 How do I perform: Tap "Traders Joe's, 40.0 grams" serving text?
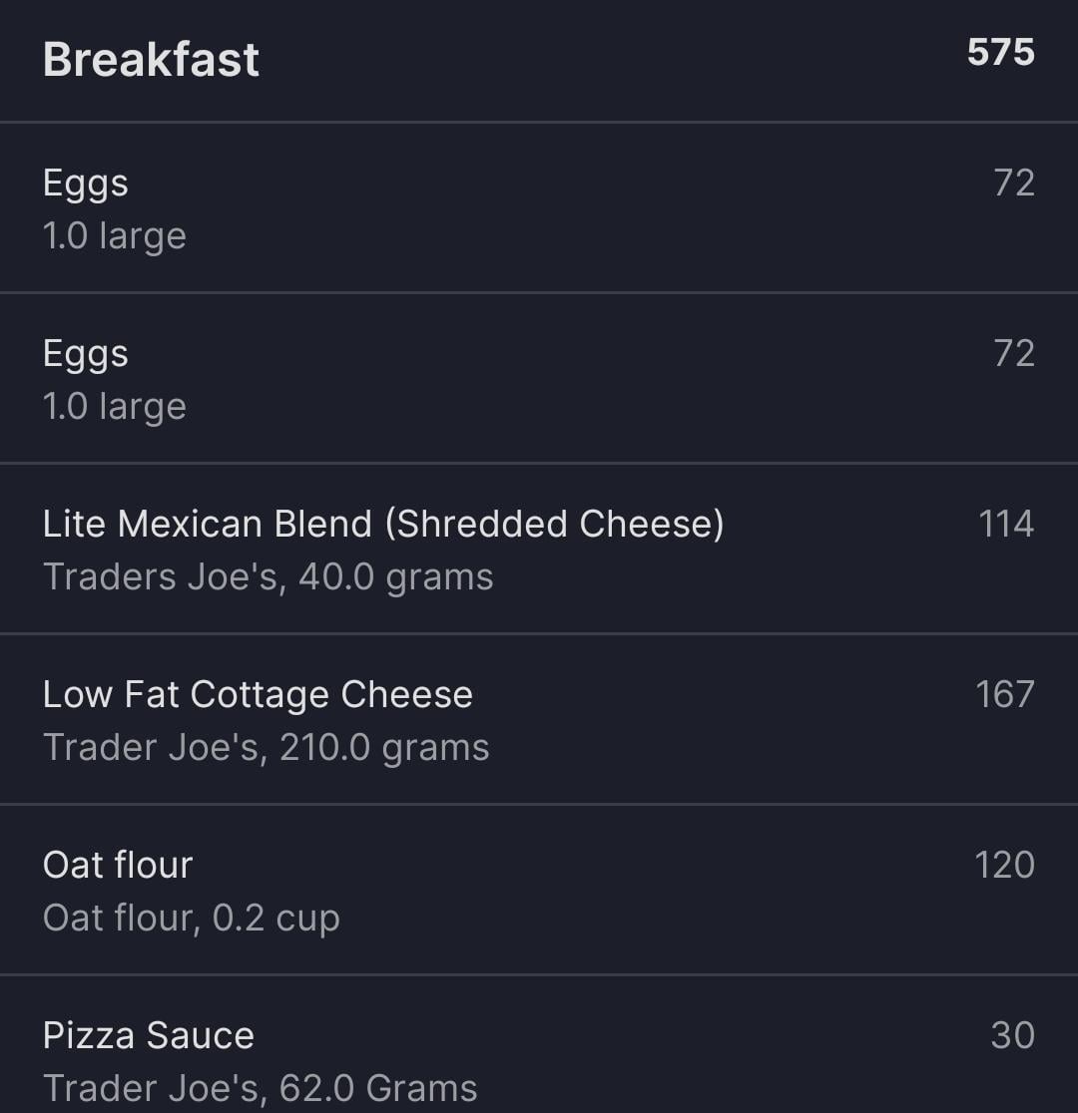(x=268, y=577)
